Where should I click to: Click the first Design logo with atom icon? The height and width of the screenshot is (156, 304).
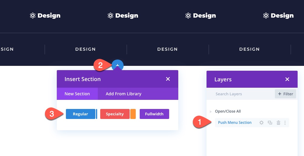tap(45, 15)
